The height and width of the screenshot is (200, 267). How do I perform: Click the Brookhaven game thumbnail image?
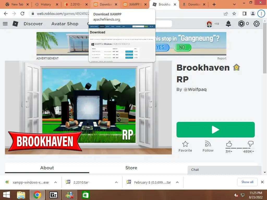[x=88, y=108]
